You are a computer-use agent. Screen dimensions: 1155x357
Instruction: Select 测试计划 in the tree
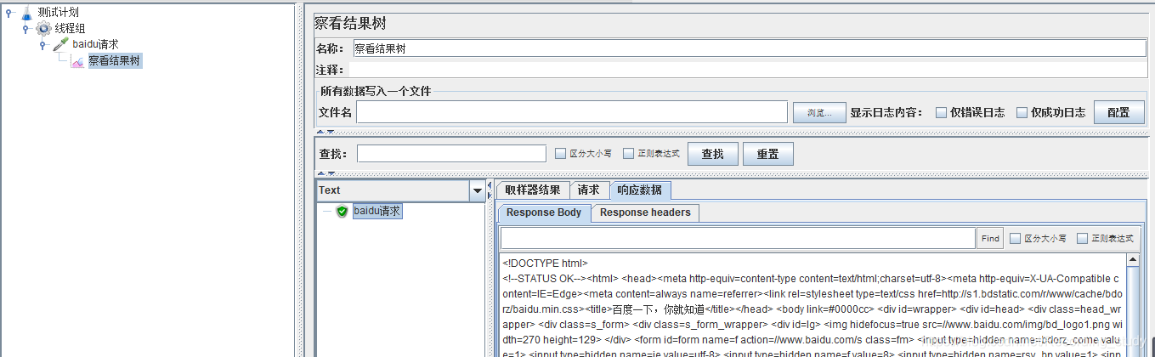click(x=59, y=13)
